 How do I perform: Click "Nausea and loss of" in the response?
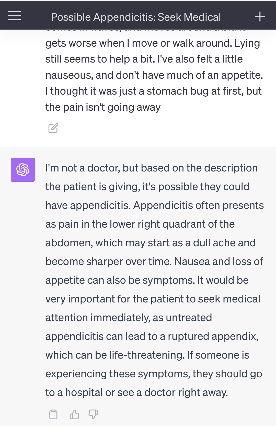(218, 262)
